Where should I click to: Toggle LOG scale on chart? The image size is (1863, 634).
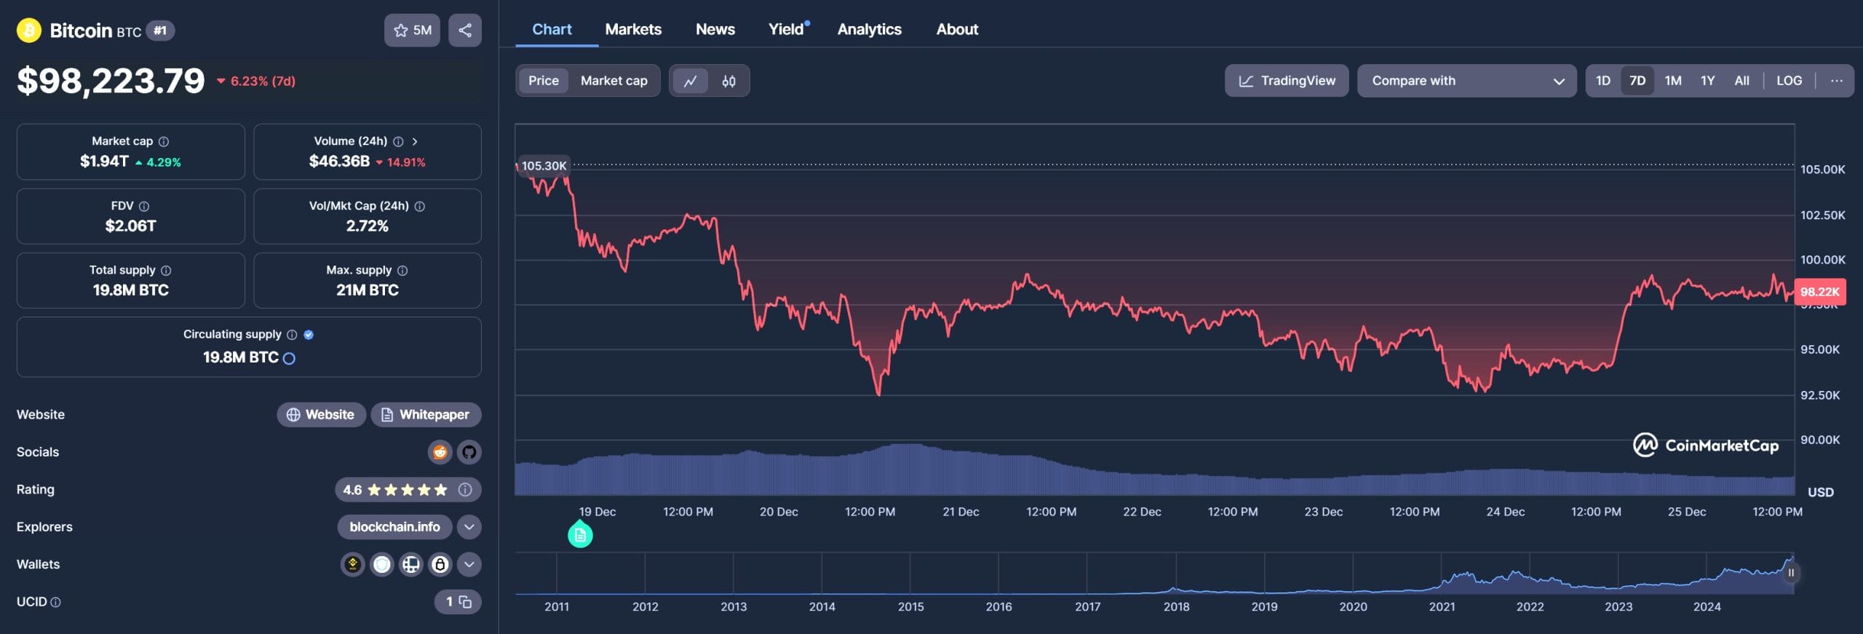point(1789,81)
